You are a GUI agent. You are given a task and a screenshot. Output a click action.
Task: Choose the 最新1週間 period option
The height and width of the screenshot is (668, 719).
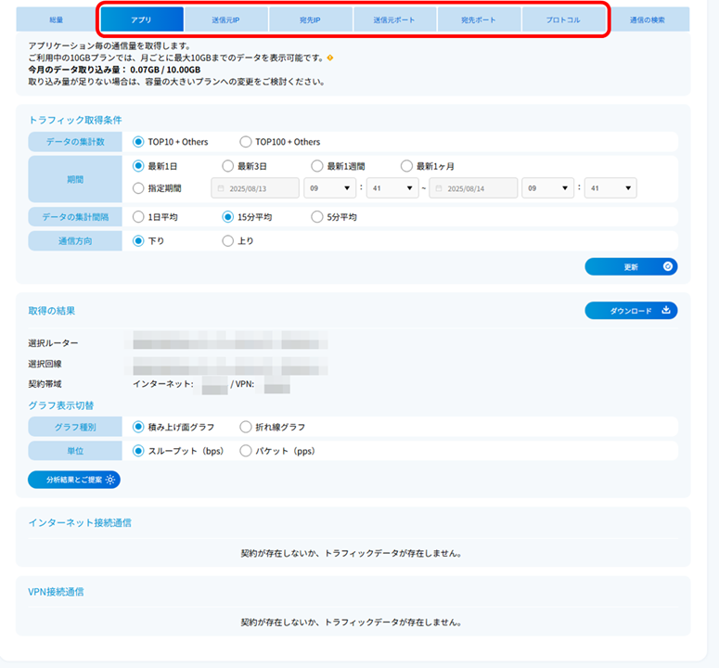pyautogui.click(x=317, y=166)
